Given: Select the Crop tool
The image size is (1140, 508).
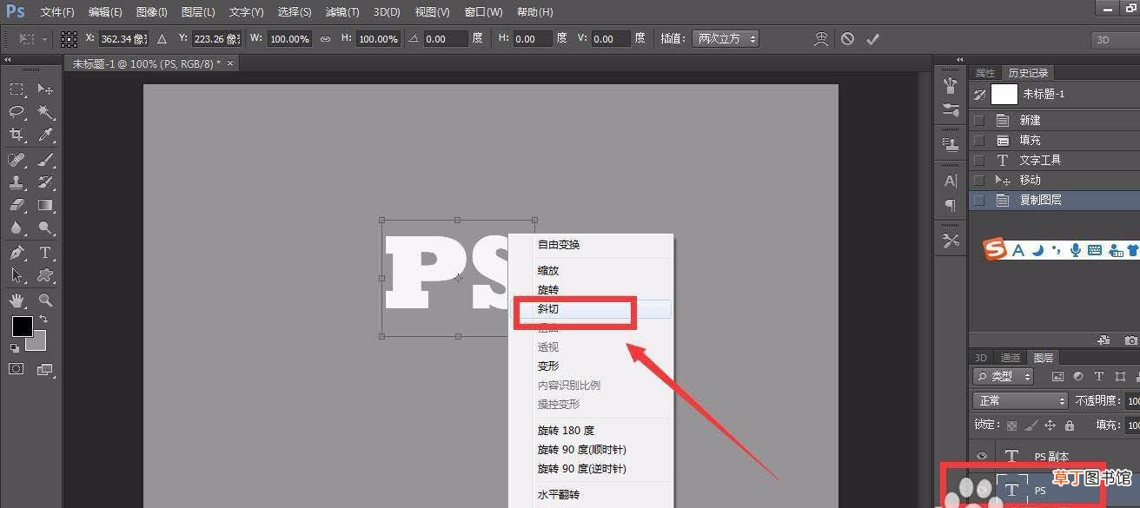Looking at the screenshot, I should pyautogui.click(x=17, y=135).
